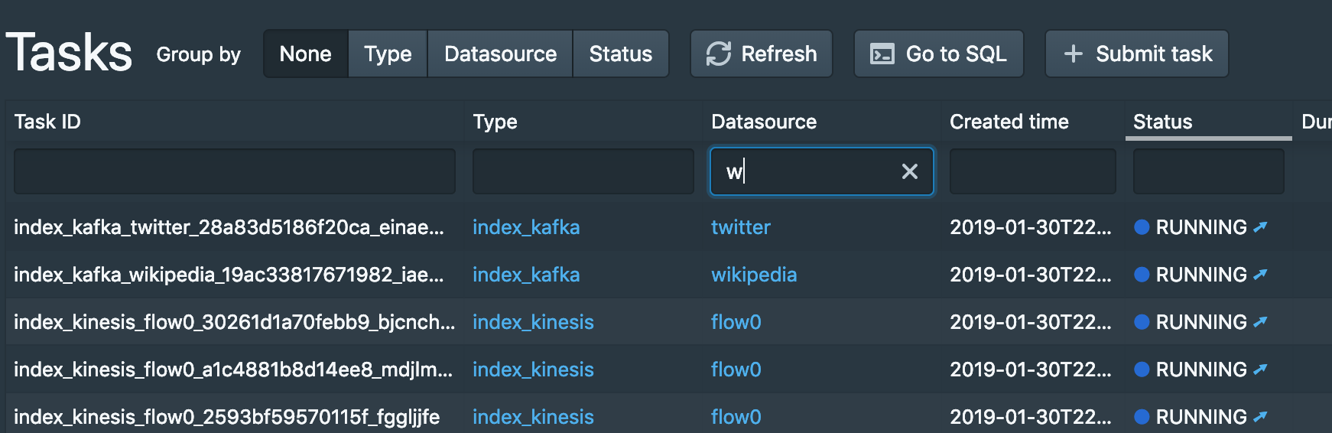Click the Refresh circular arrows icon
Screen dimensions: 1332x433
(x=719, y=54)
